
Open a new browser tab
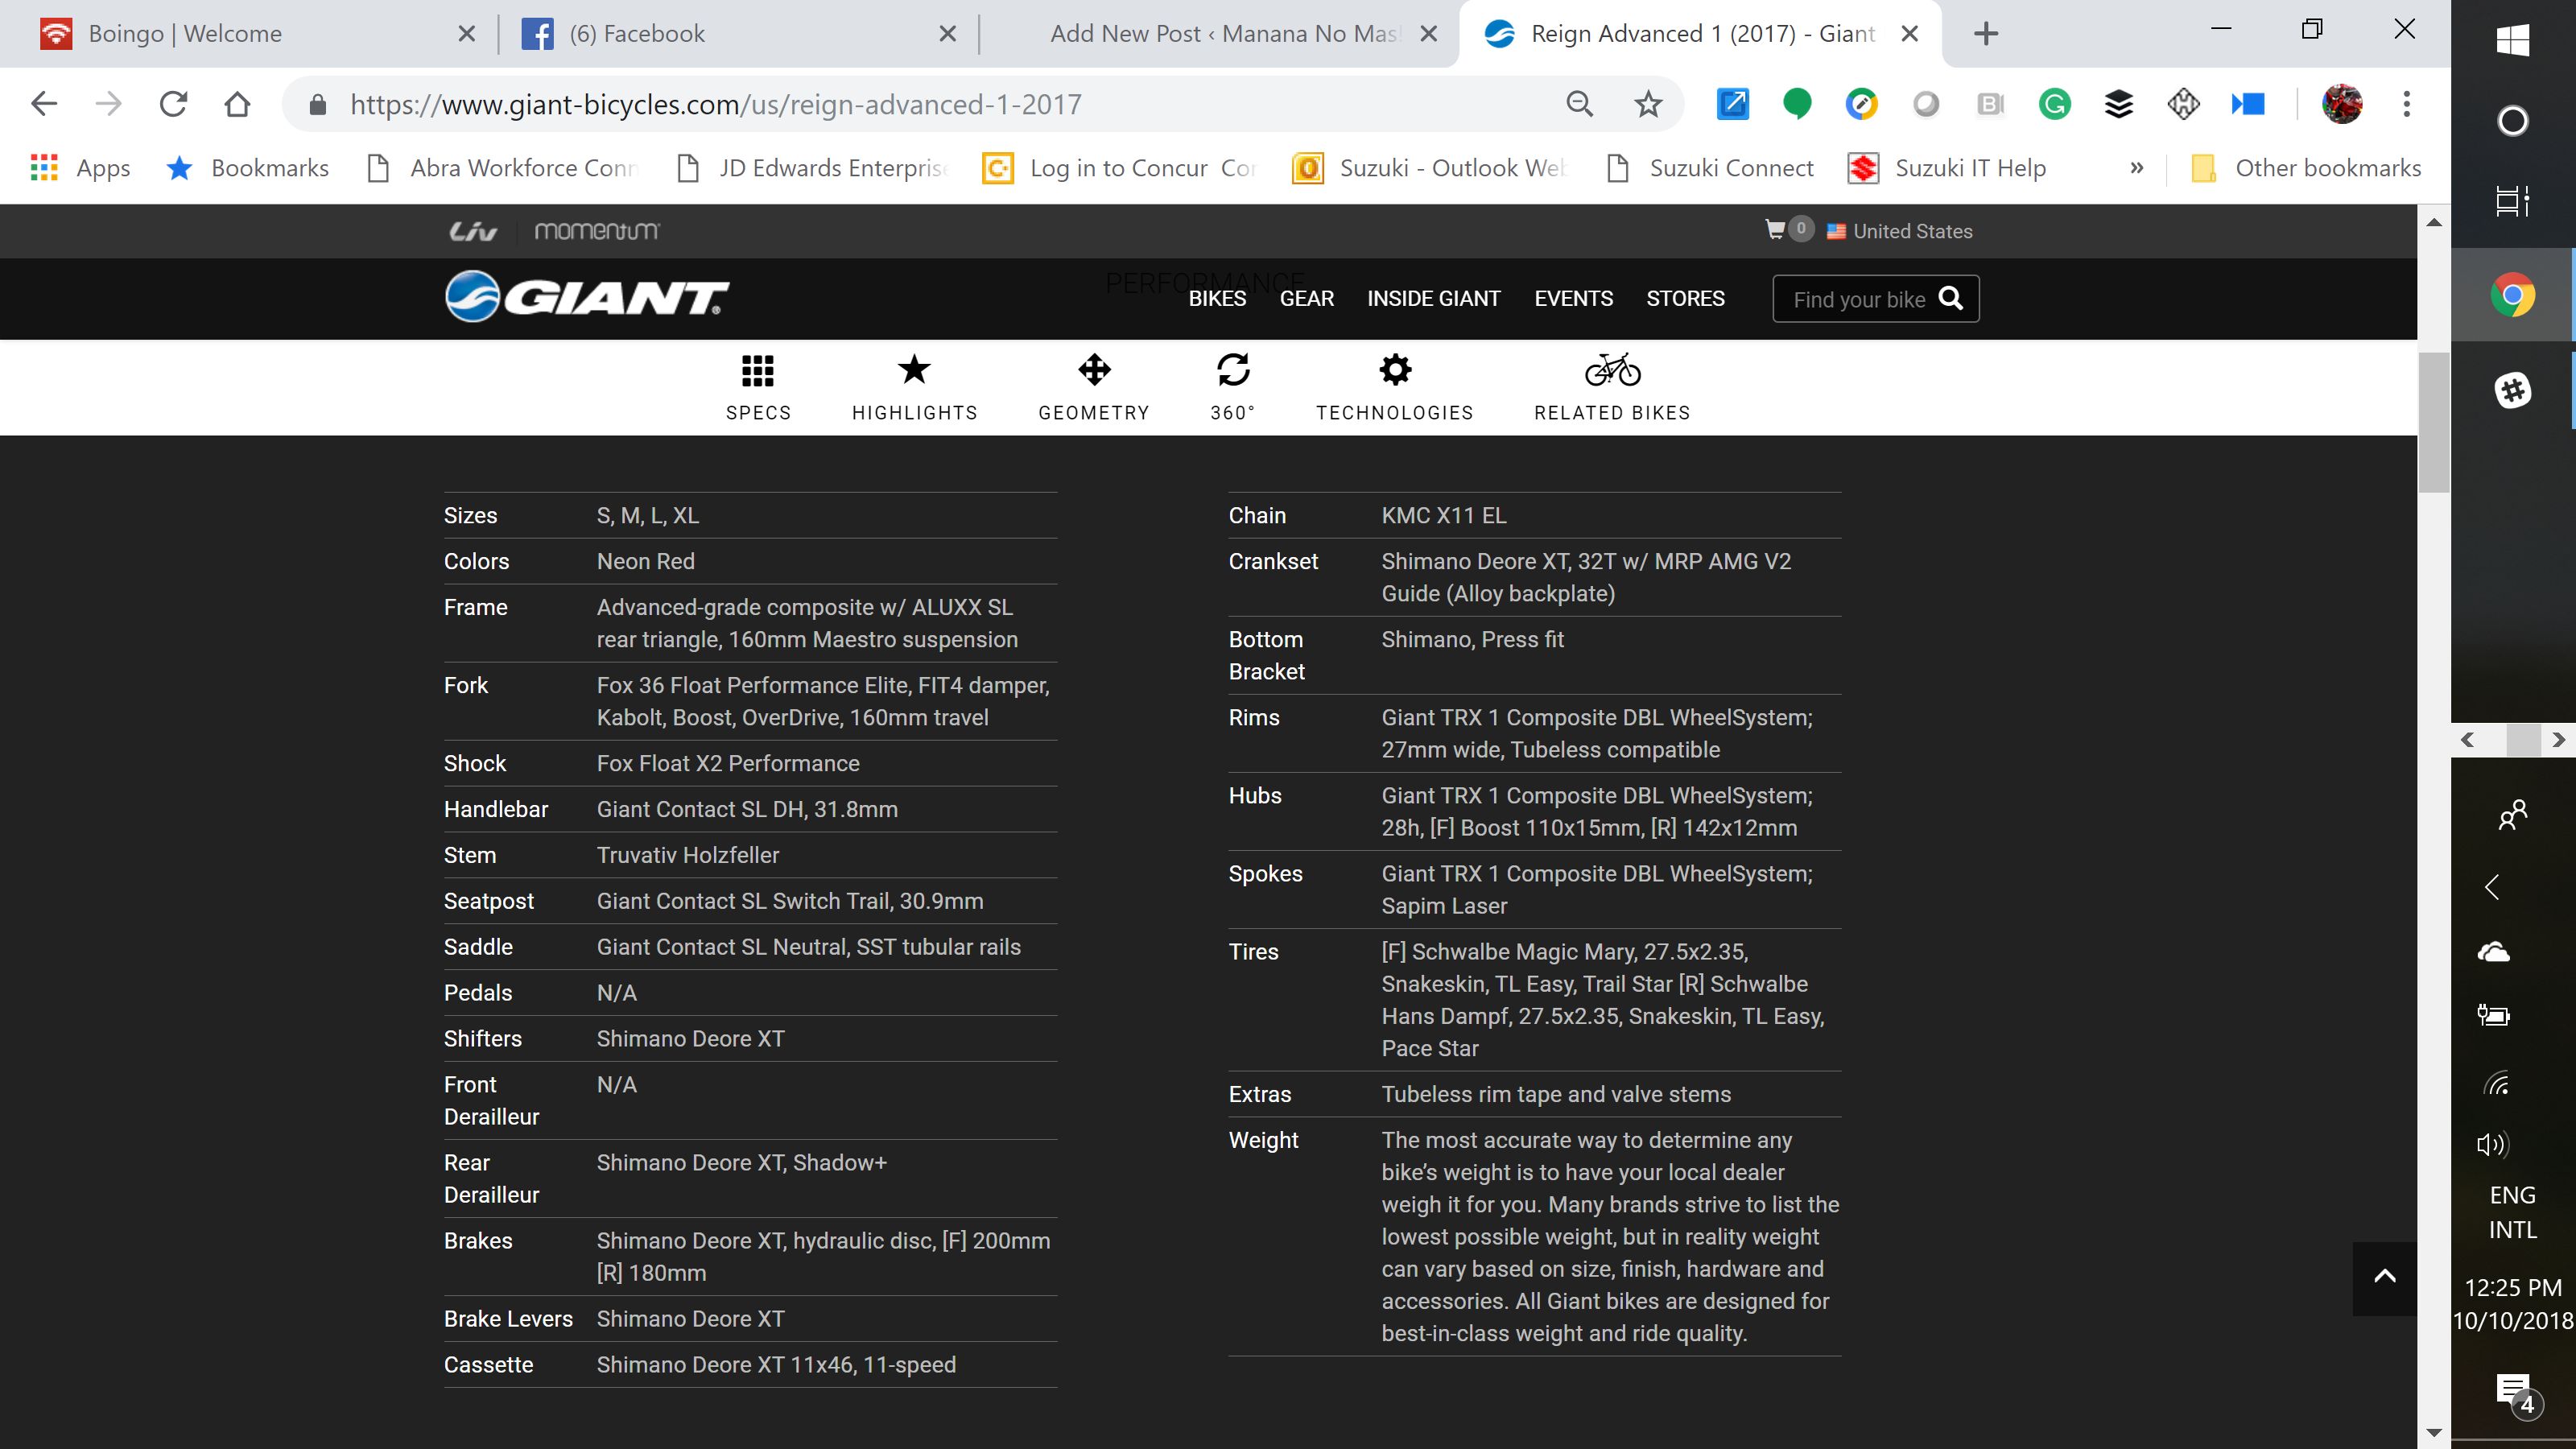tap(1986, 34)
